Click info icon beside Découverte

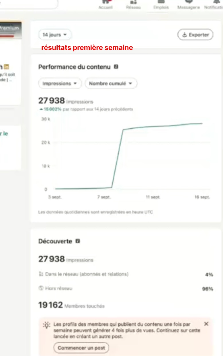click(x=78, y=241)
